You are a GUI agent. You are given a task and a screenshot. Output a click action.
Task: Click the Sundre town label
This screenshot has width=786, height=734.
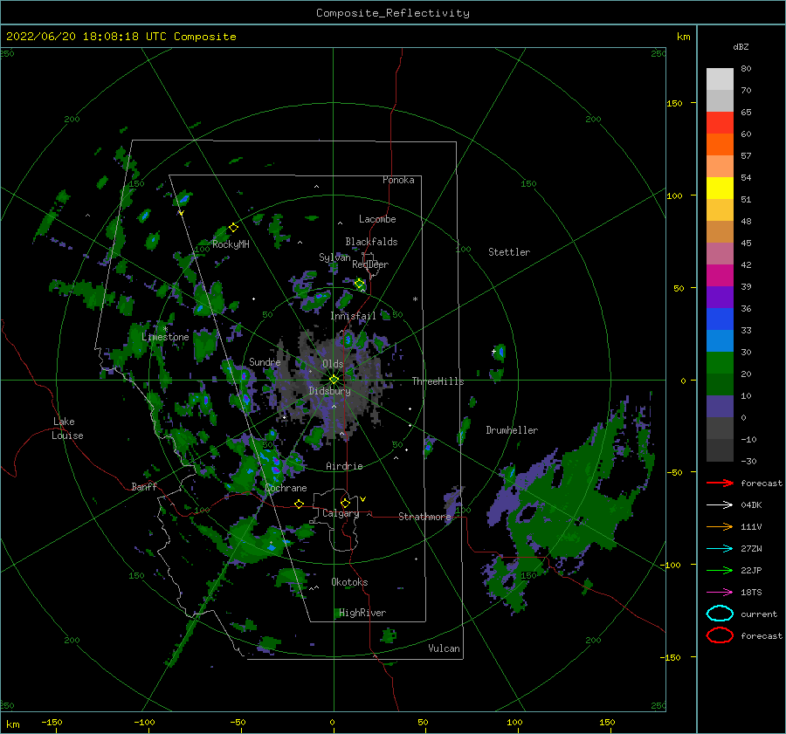(x=265, y=361)
